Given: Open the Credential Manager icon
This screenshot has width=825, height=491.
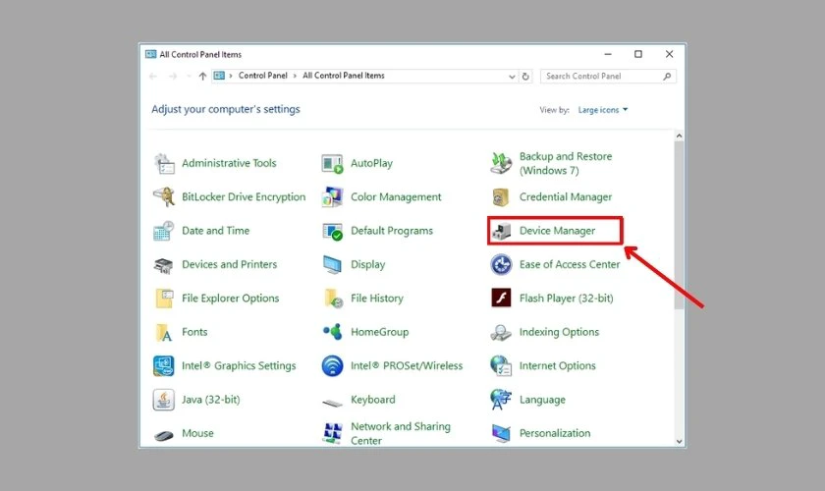Looking at the screenshot, I should 502,197.
